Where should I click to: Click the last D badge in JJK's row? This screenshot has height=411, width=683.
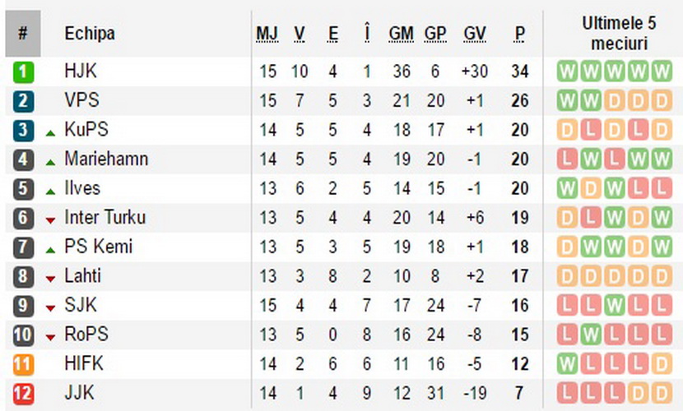click(x=662, y=394)
